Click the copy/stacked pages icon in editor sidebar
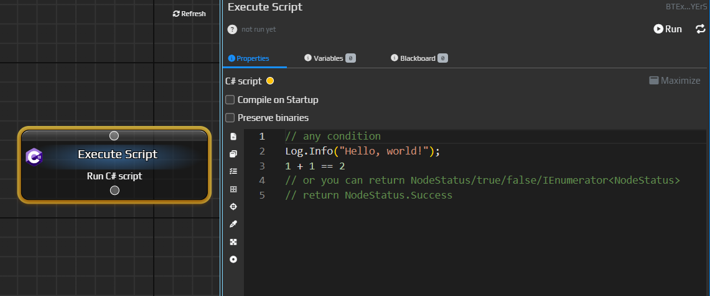Image resolution: width=710 pixels, height=296 pixels. (x=233, y=154)
